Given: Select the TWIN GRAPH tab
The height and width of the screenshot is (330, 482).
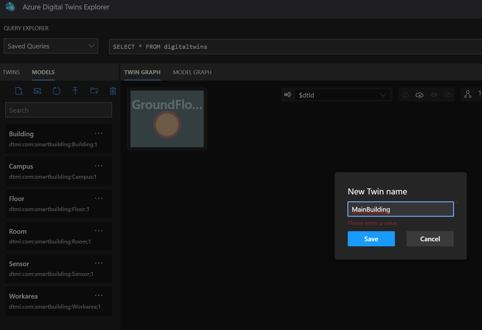Looking at the screenshot, I should tap(142, 72).
